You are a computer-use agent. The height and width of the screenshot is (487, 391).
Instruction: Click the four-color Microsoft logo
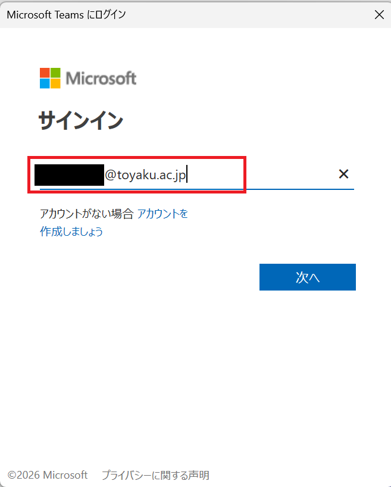[50, 78]
